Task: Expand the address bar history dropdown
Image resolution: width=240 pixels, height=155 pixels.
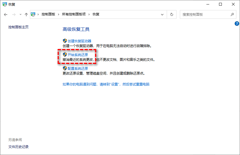Action: pyautogui.click(x=162, y=14)
